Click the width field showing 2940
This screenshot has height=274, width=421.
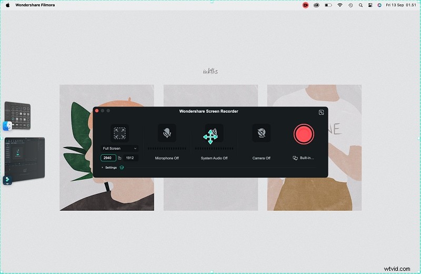click(x=107, y=158)
